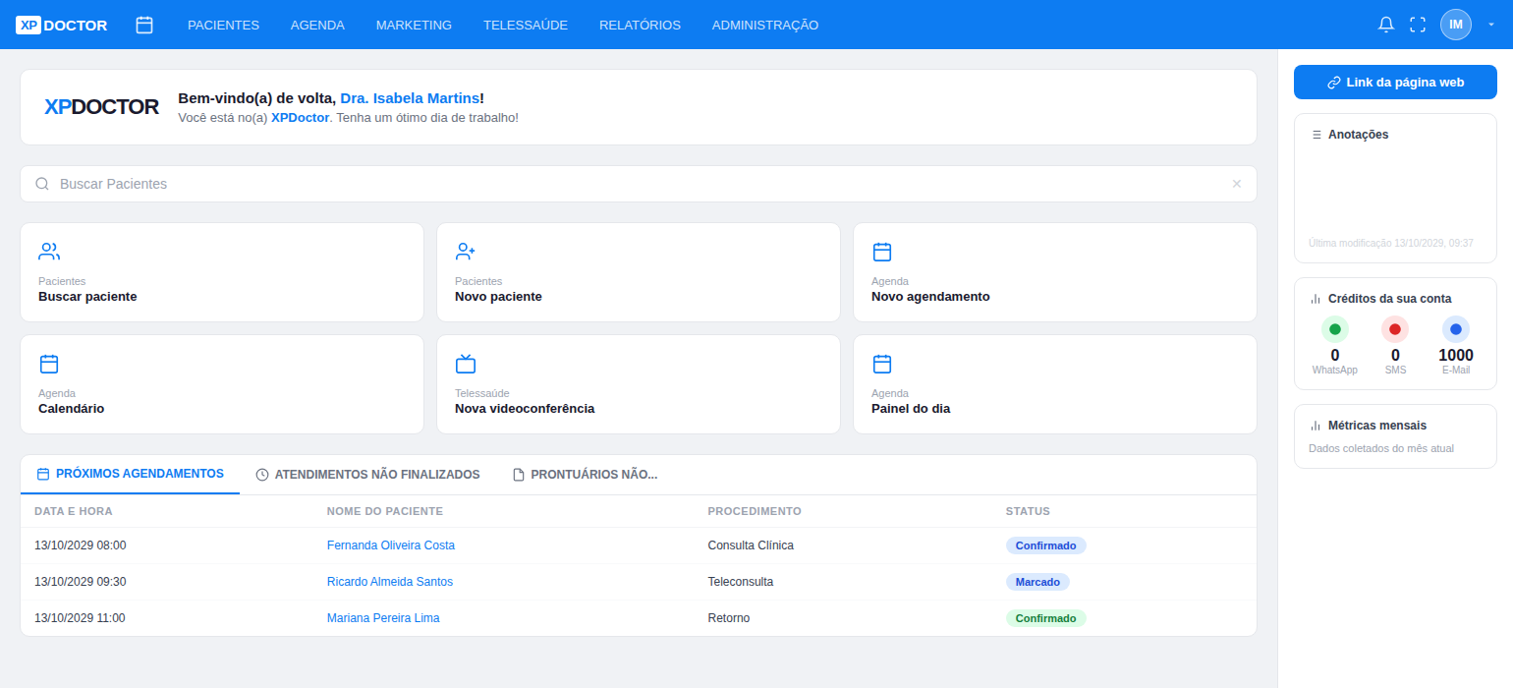Screen dimensions: 1513x688
Task: Open the TELESSAÚDE menu
Action: (526, 25)
